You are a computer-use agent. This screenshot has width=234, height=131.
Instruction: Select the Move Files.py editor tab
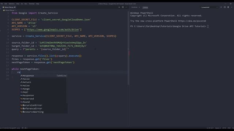(9, 7)
